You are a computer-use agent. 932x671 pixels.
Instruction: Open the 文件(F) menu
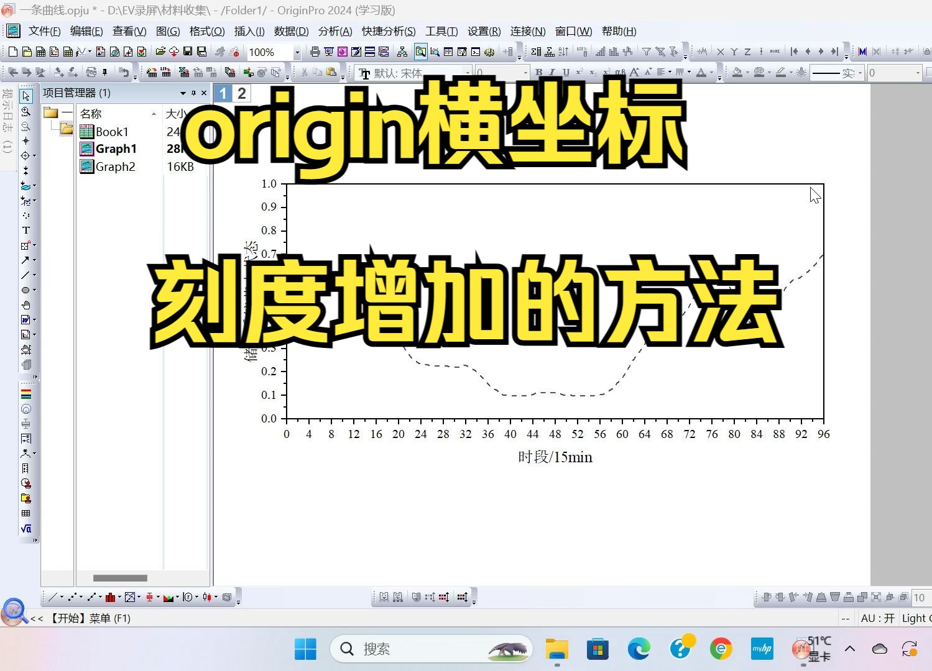pos(44,31)
